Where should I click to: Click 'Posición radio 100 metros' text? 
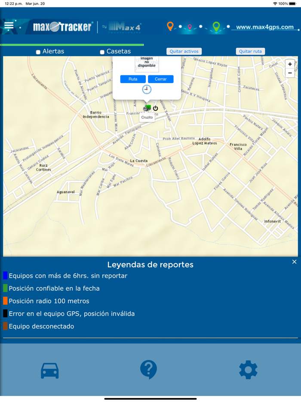pos(49,301)
